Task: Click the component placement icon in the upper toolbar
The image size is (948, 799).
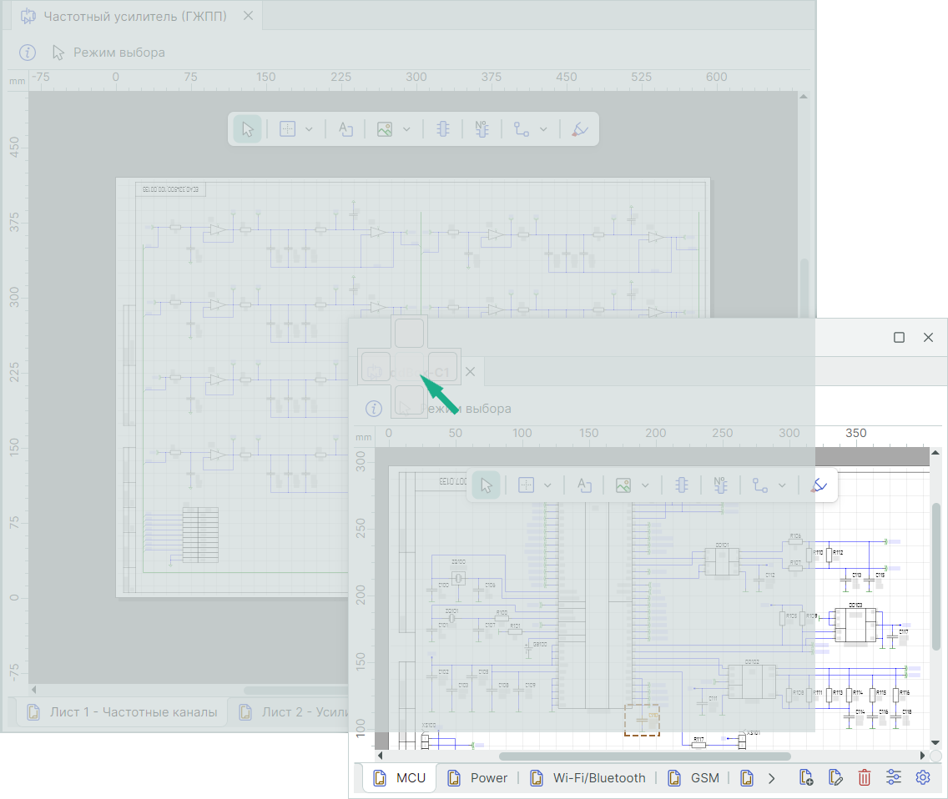Action: [x=443, y=129]
